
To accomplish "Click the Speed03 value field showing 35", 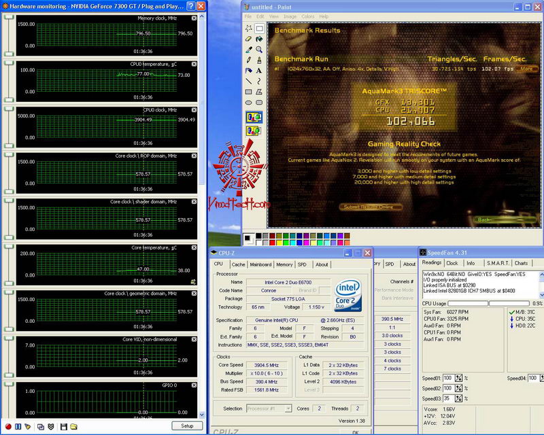I will (448, 398).
